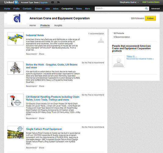
Task: Expand the Stephania Quiroz account dropdown
Action: tap(129, 2)
